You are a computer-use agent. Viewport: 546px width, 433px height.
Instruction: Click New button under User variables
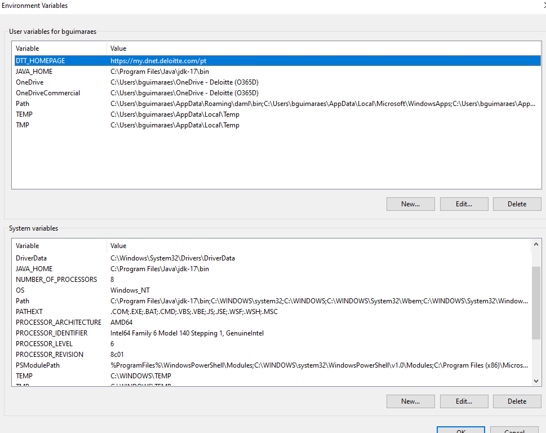pos(410,204)
